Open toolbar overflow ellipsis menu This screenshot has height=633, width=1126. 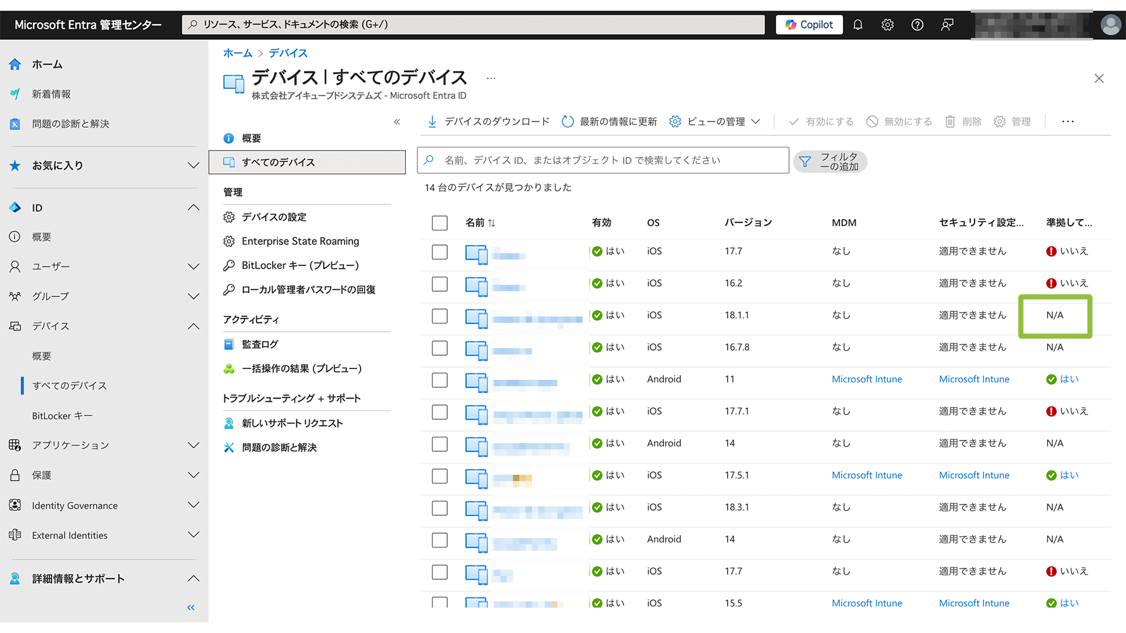1068,122
